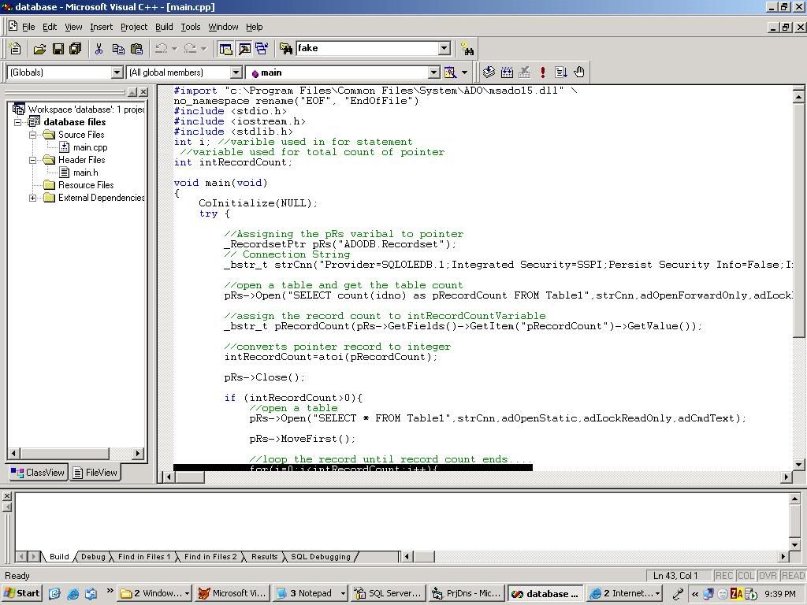Click the editor horizontal scroll right arrow
Screen dimensions: 807x605
pyautogui.click(x=786, y=477)
